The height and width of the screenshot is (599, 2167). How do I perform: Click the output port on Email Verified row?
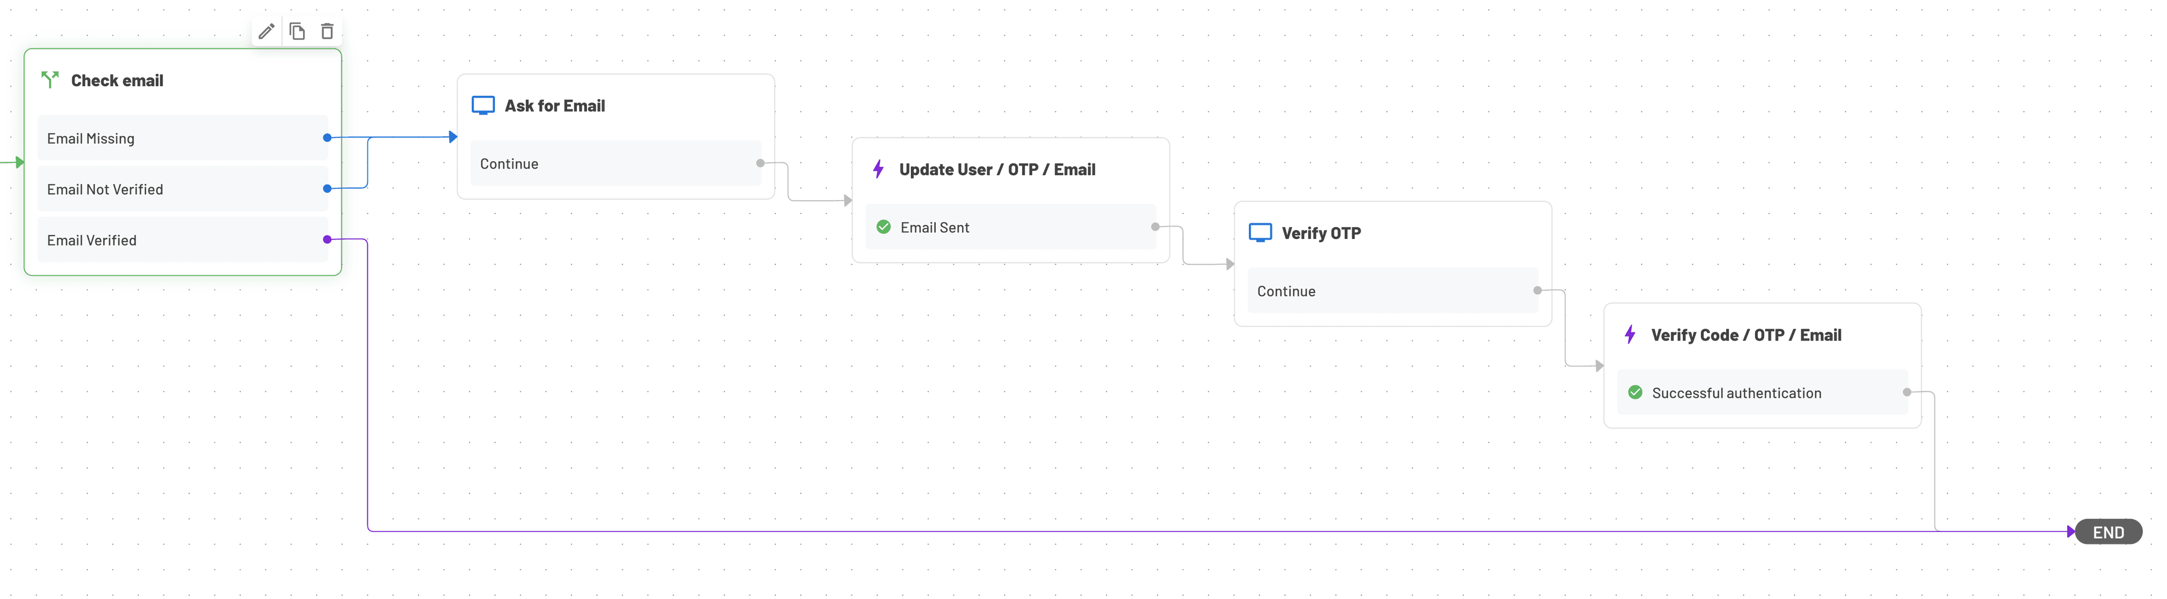coord(327,239)
